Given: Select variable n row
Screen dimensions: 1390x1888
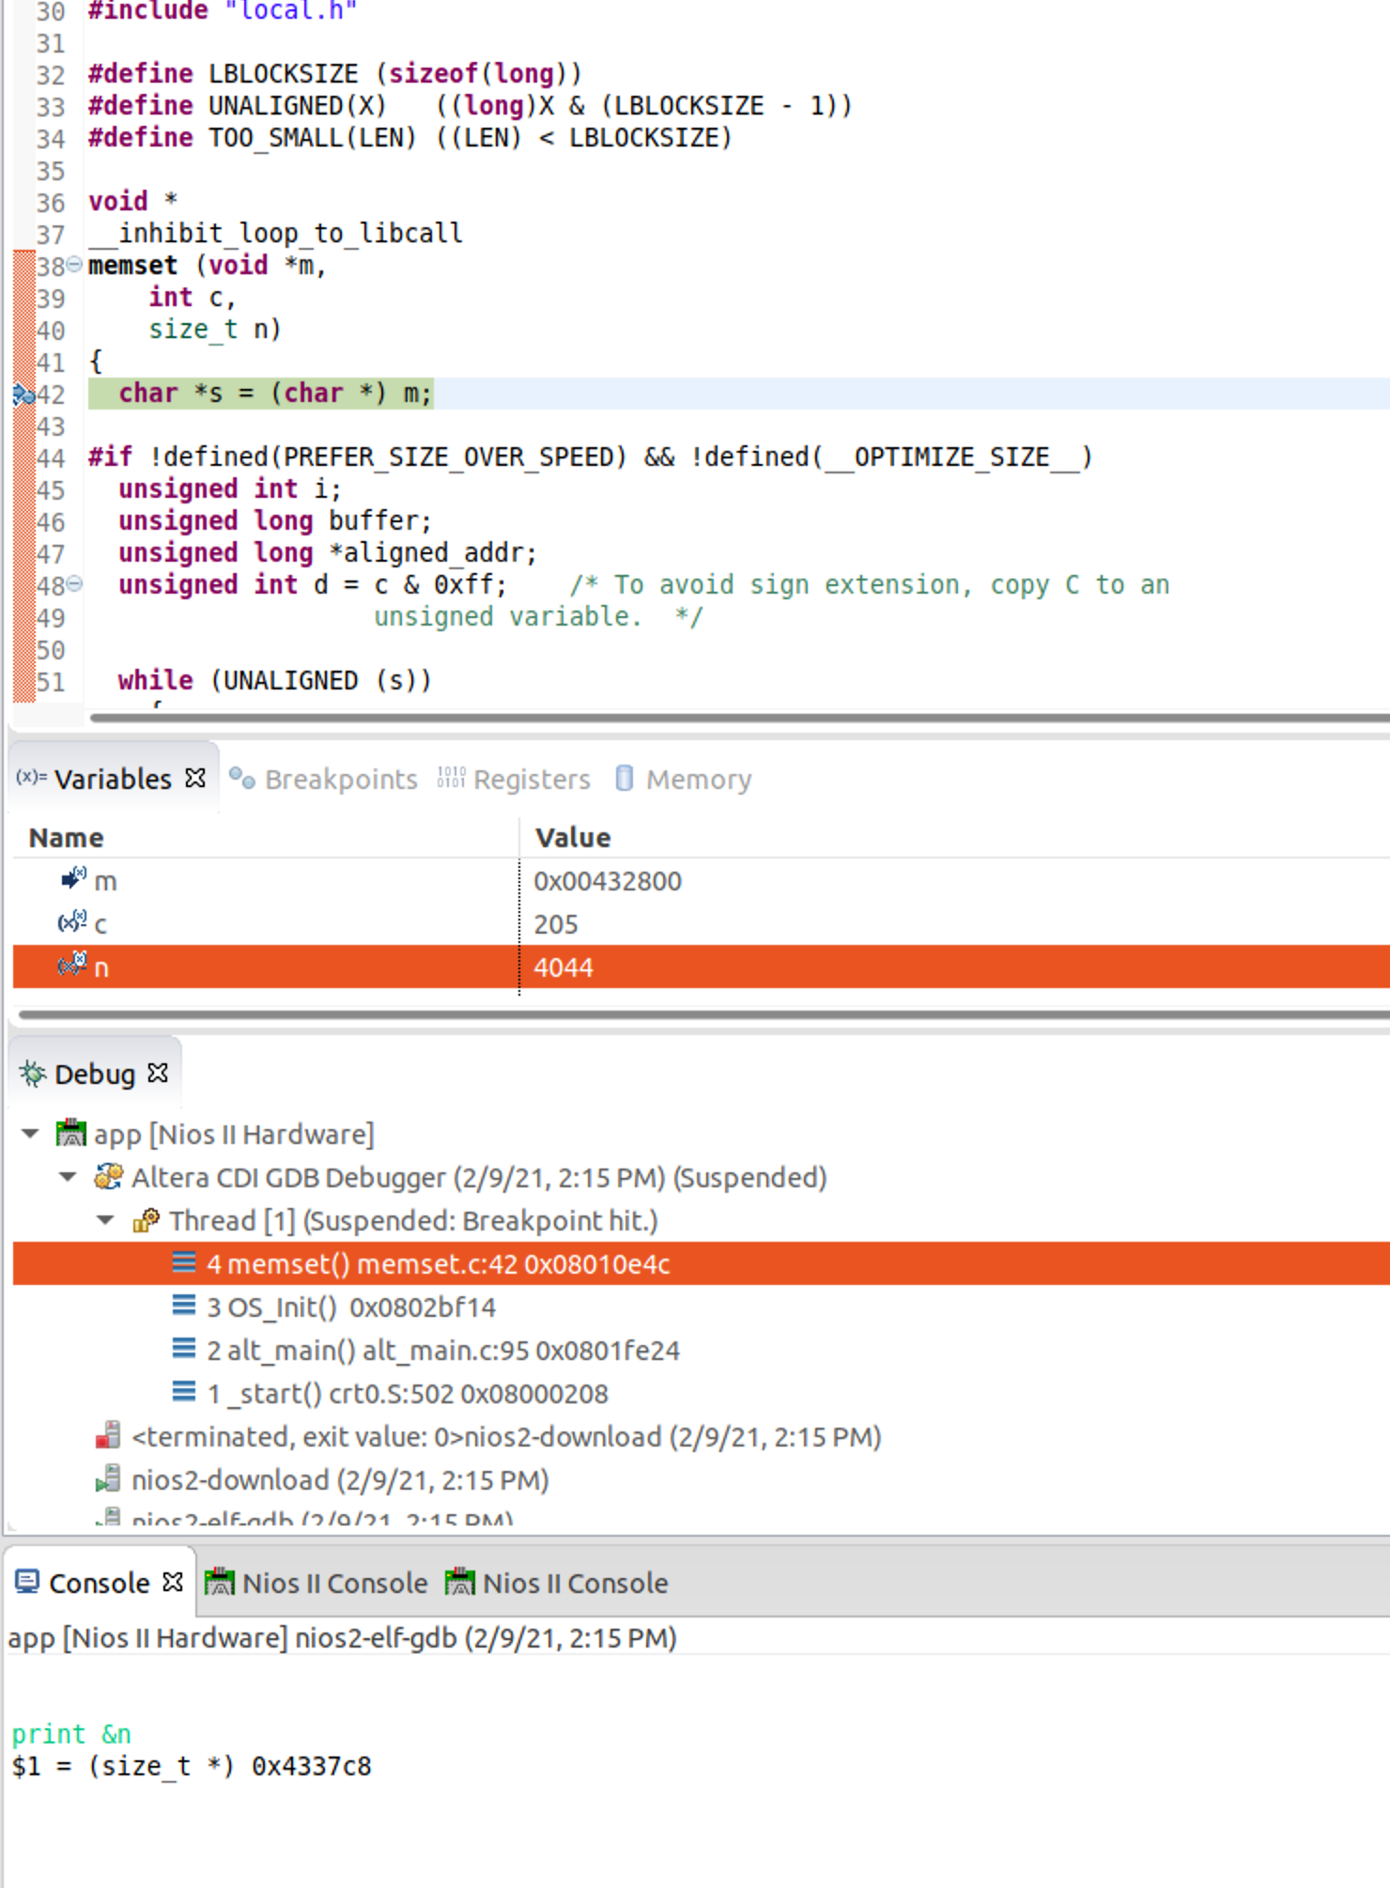Looking at the screenshot, I should click(701, 967).
